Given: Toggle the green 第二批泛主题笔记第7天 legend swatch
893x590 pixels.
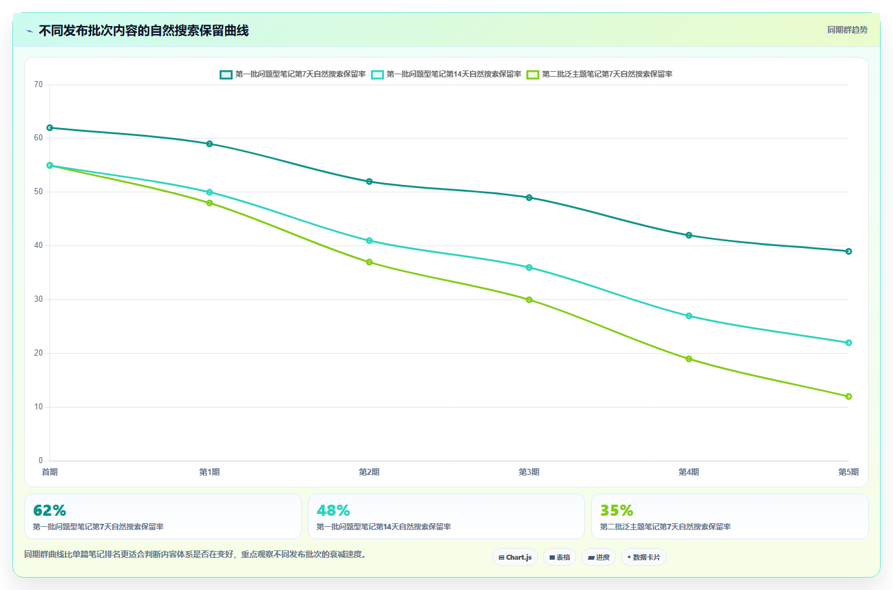Looking at the screenshot, I should [532, 74].
